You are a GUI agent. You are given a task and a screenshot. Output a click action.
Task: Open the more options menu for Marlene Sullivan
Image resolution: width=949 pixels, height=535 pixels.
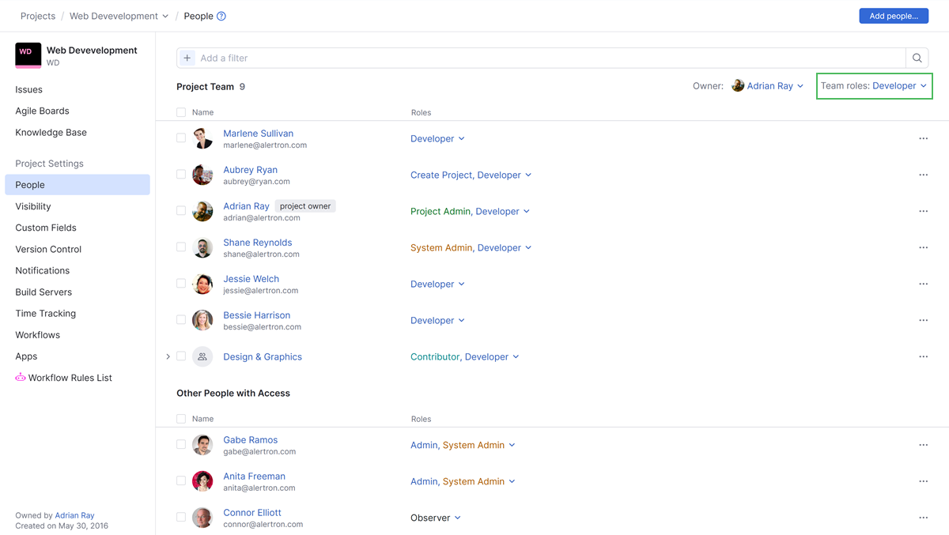(x=923, y=138)
